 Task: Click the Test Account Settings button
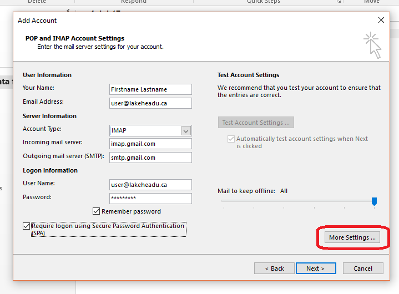tap(256, 123)
